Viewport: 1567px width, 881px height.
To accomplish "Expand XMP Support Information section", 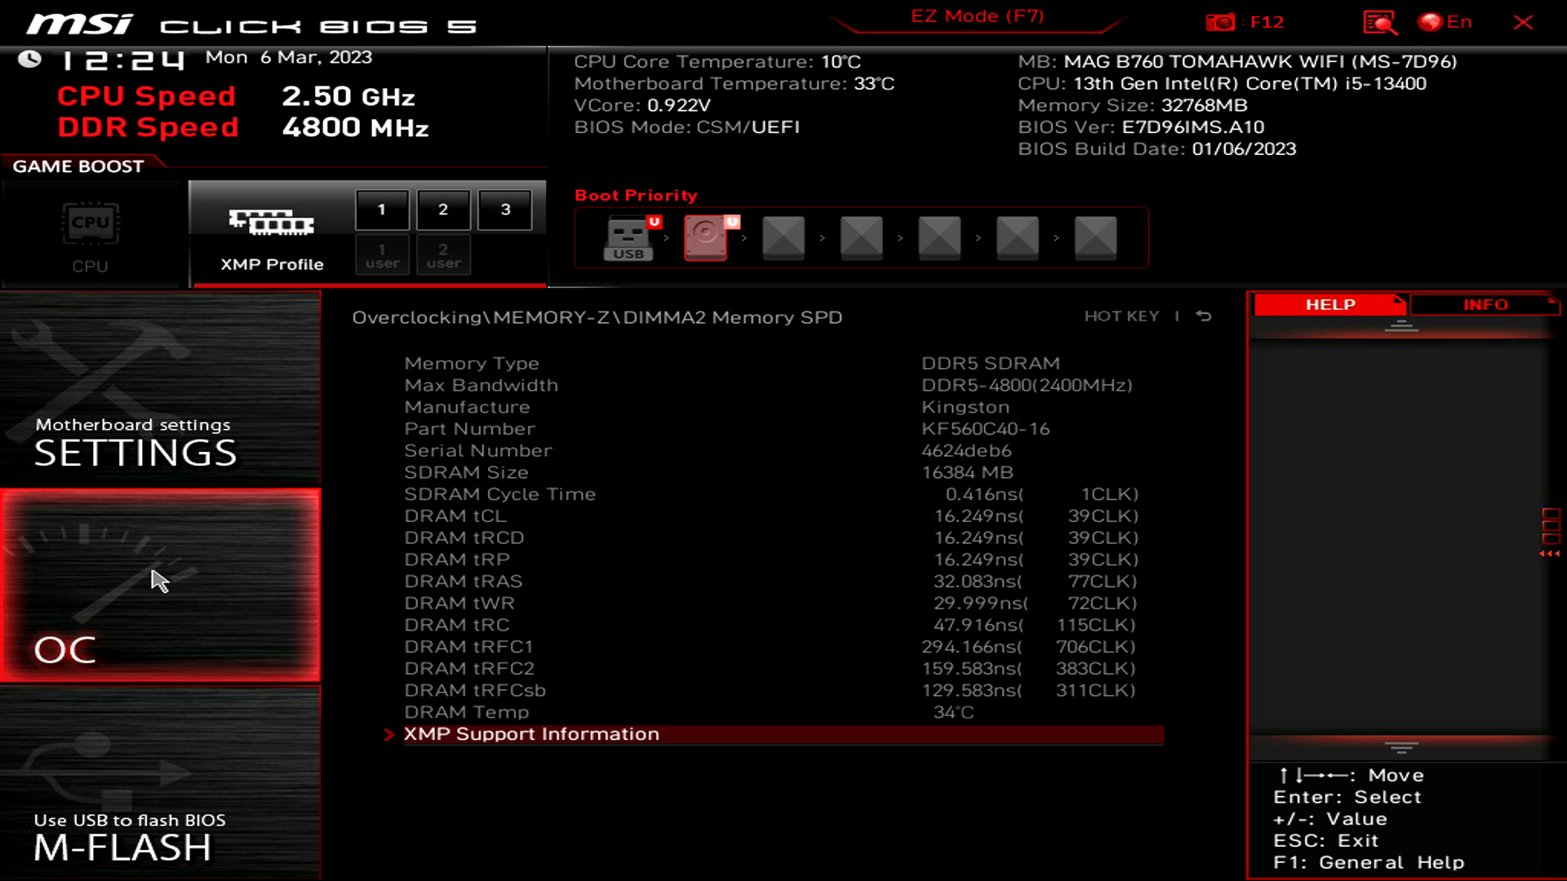I will coord(531,733).
